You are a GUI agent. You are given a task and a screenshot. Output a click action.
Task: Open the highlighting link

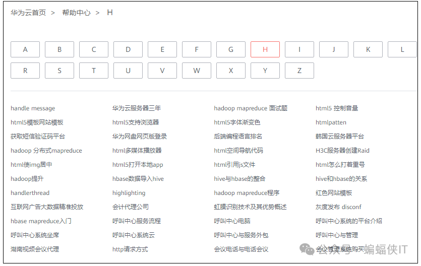click(x=129, y=193)
